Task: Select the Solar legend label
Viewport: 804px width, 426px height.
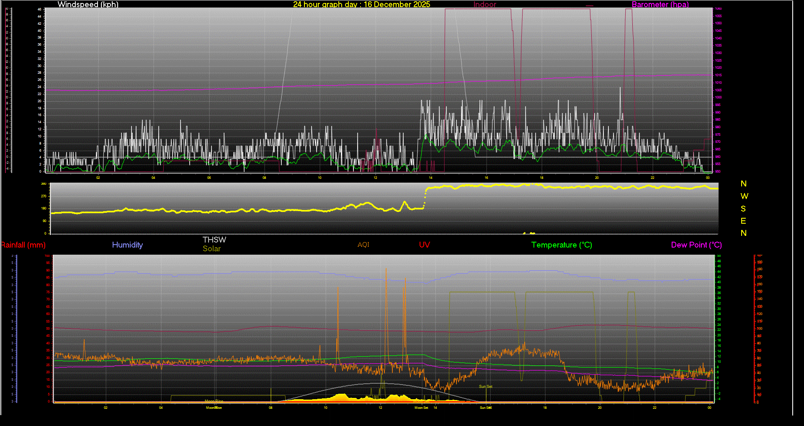Action: point(211,248)
